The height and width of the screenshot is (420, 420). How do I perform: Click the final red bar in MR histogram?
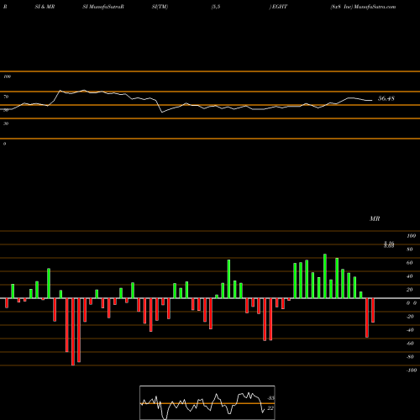373,310
